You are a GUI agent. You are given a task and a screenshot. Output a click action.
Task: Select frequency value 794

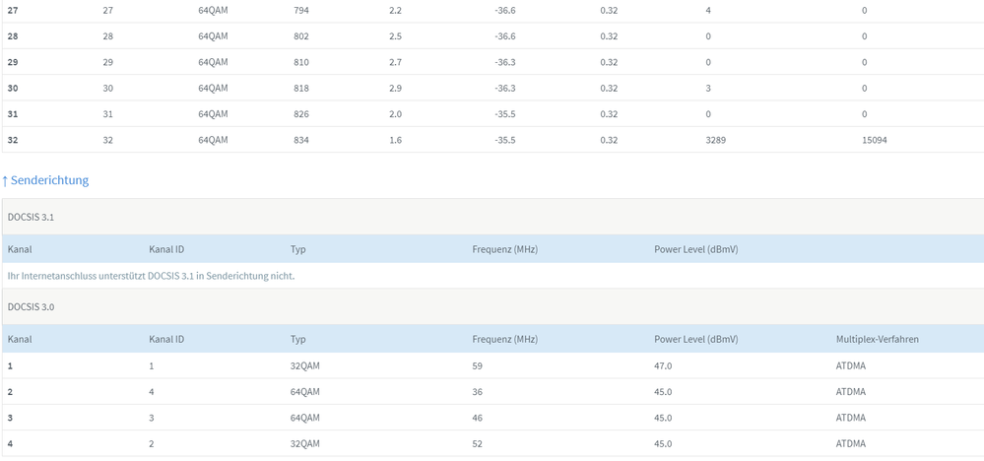(301, 11)
